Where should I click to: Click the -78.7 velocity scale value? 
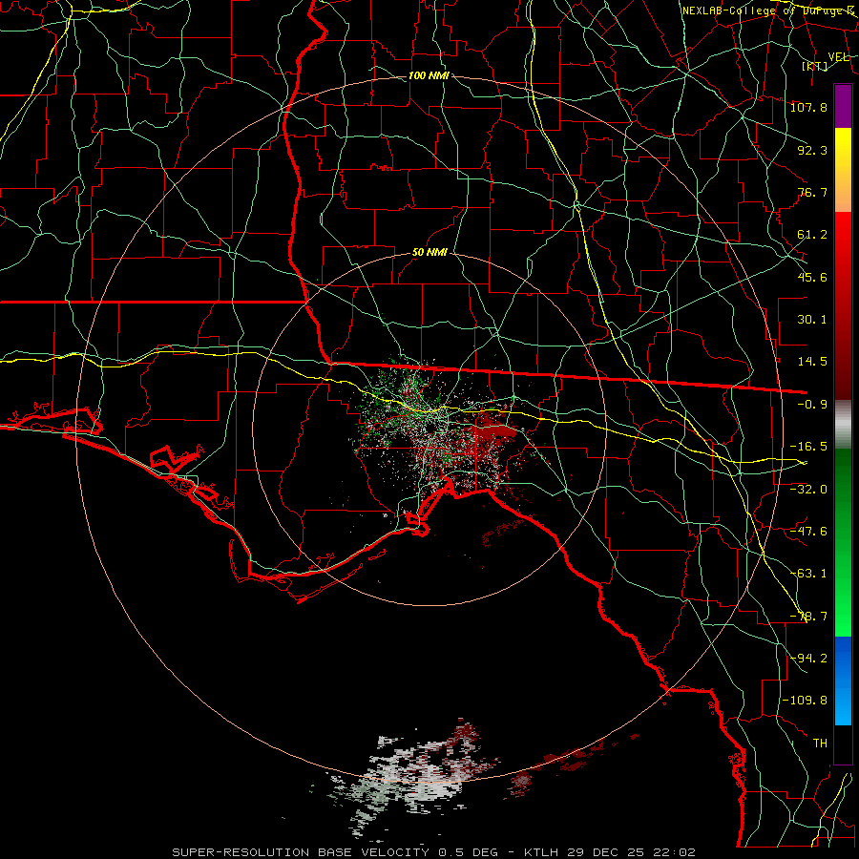tap(808, 617)
